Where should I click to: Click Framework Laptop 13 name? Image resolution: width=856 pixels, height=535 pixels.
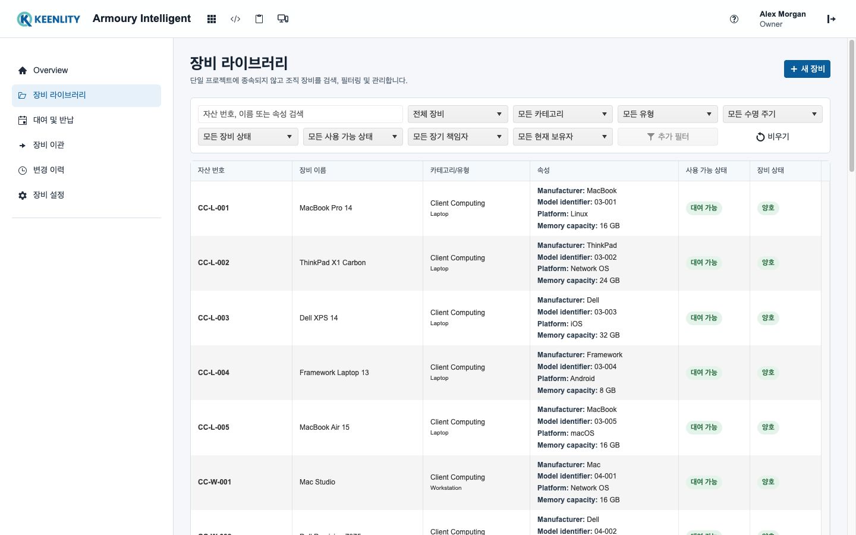[334, 373]
